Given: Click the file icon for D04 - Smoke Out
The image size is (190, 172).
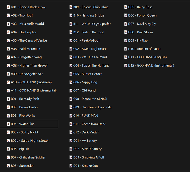Looking at the screenshot, I should (71, 166).
